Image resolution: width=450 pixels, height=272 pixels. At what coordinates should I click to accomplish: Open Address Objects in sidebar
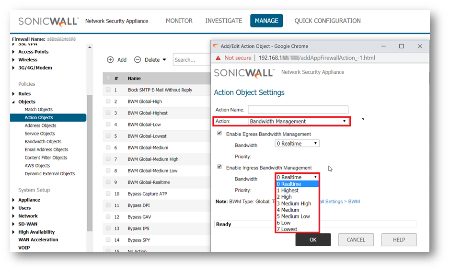pyautogui.click(x=40, y=125)
